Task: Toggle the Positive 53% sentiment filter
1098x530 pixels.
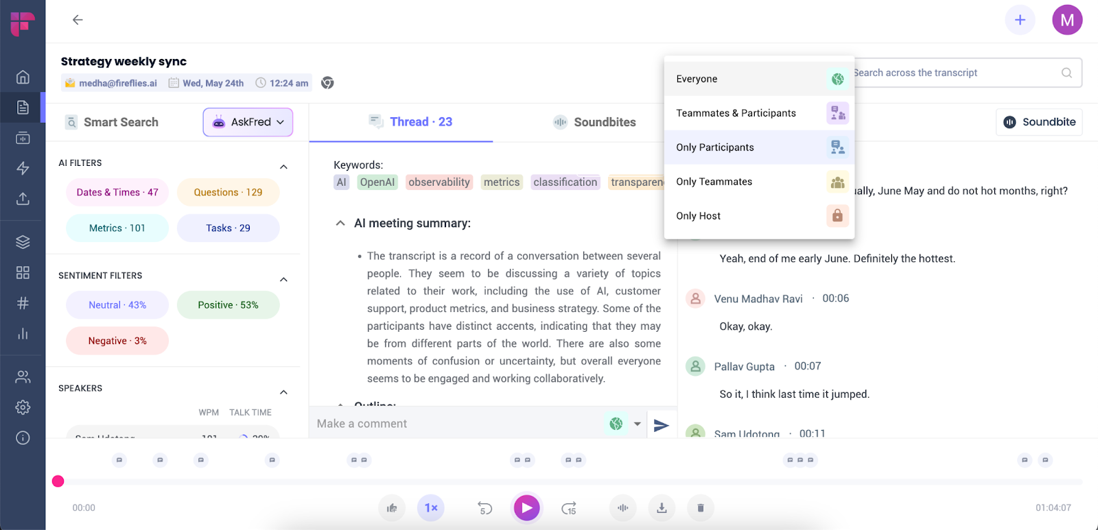Action: tap(228, 305)
